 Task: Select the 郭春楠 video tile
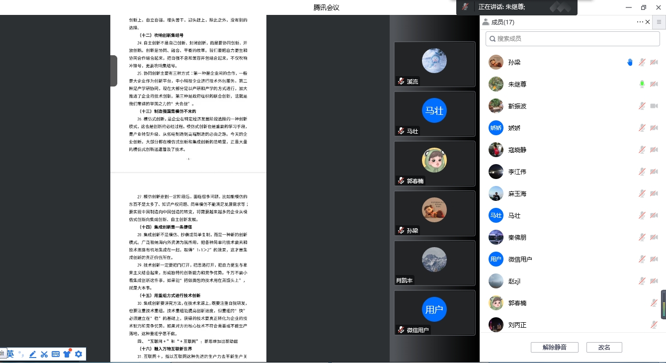[x=435, y=163]
